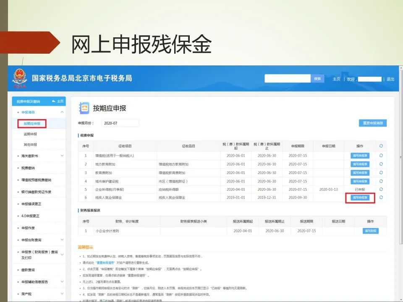The image size is (403, 302).
Task: Click the 重置申报清册 button
Action: 373,123
